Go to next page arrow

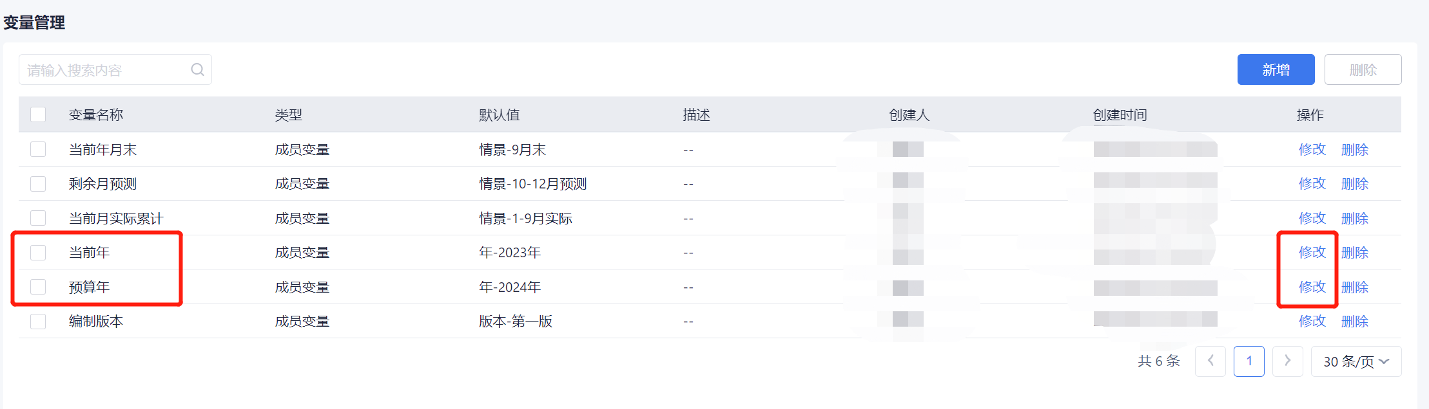pyautogui.click(x=1287, y=361)
